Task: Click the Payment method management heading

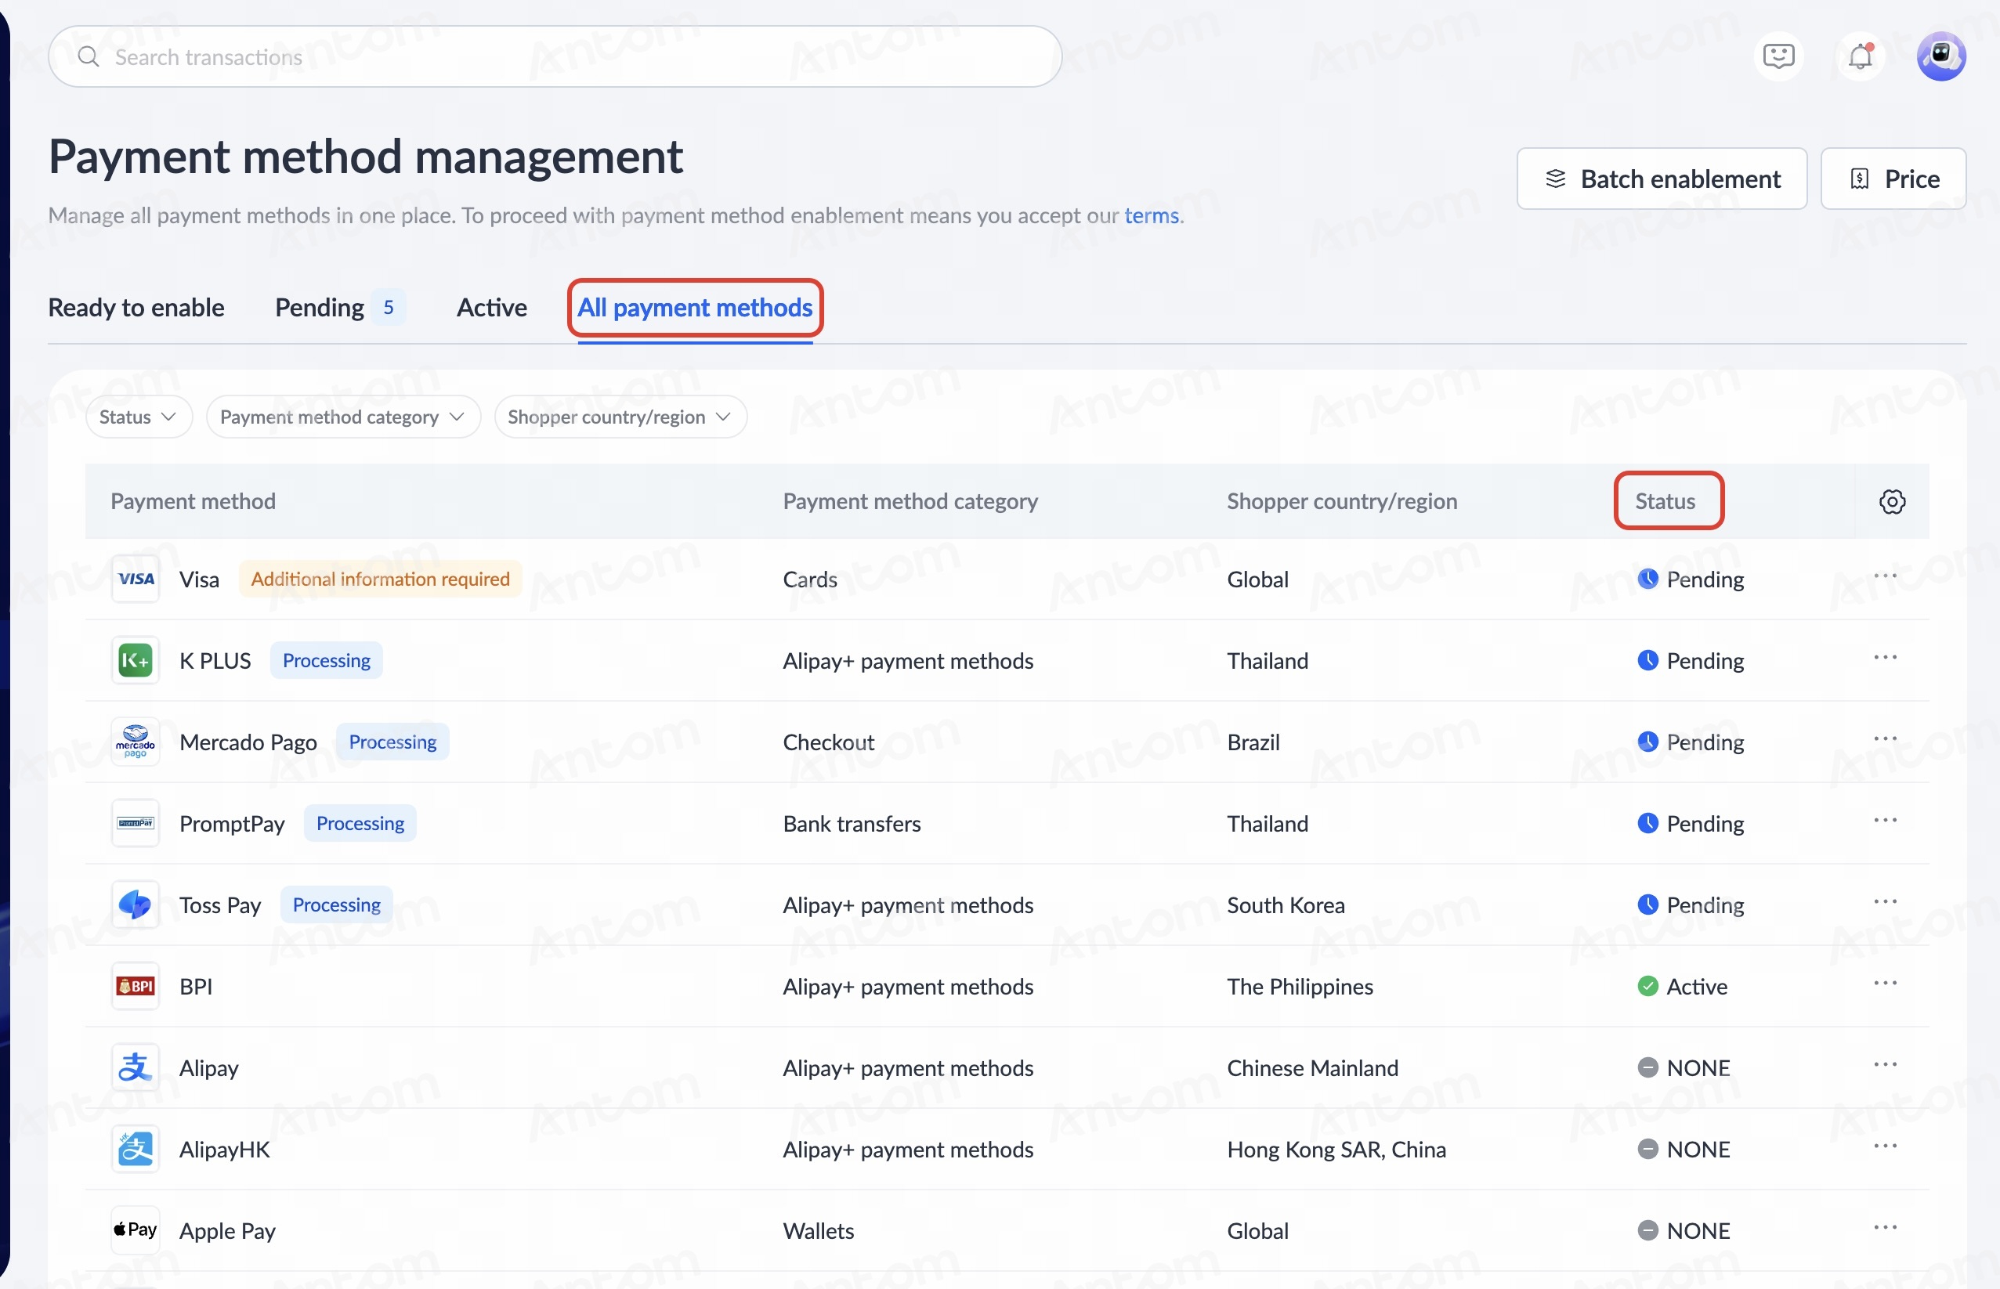Action: (x=366, y=157)
